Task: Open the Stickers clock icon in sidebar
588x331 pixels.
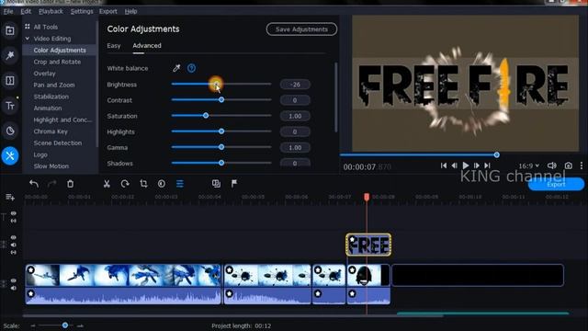Action: [x=10, y=131]
